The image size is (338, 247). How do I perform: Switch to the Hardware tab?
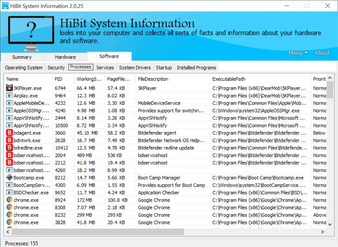click(x=65, y=57)
